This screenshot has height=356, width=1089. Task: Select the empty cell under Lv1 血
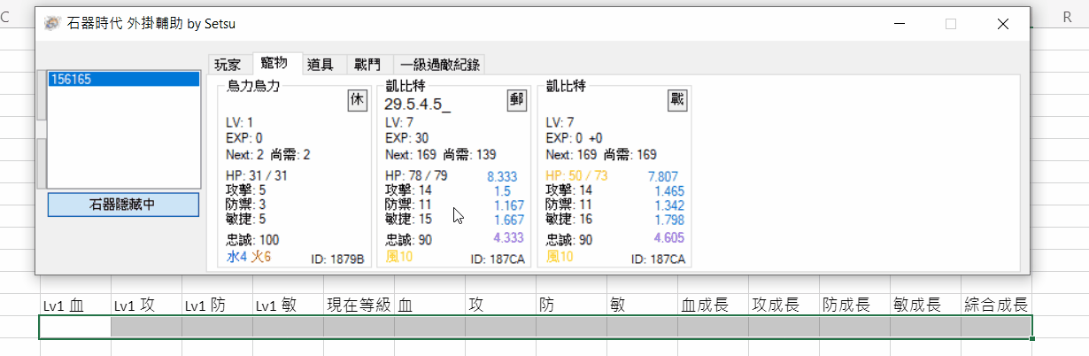point(75,327)
